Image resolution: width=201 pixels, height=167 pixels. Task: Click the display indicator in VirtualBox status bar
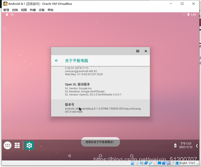pyautogui.click(x=159, y=163)
